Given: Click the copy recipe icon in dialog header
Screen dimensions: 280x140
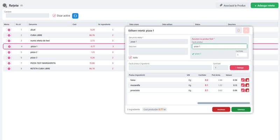Looking at the screenshot, I should click(x=239, y=30).
